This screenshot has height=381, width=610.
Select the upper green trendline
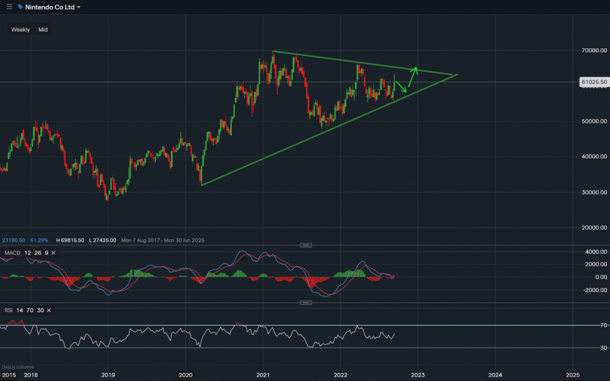click(342, 60)
